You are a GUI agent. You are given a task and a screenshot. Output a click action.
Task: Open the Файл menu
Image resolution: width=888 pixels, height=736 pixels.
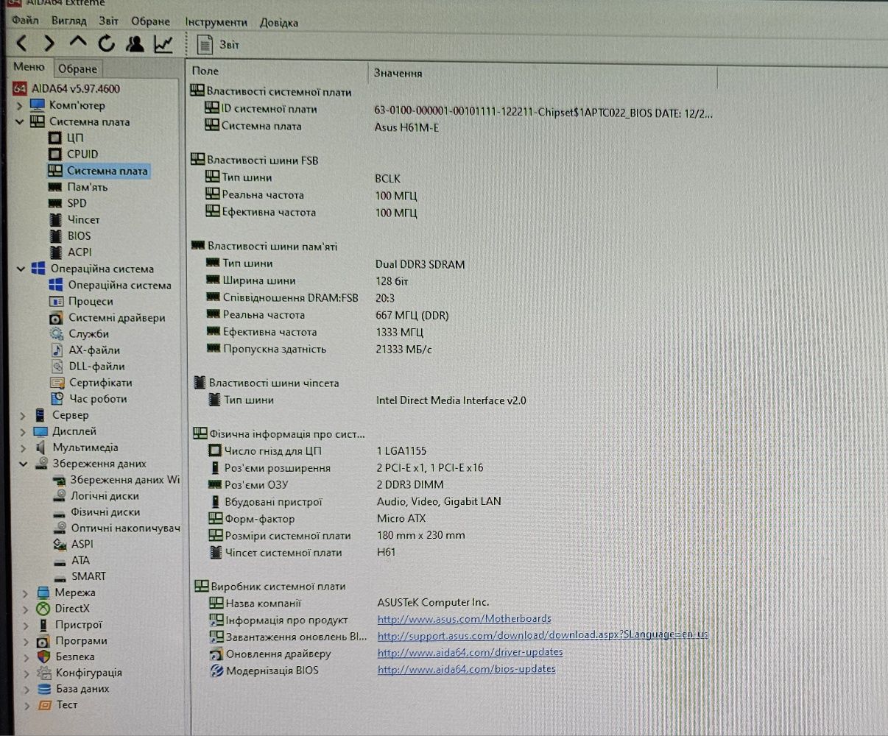tap(26, 20)
